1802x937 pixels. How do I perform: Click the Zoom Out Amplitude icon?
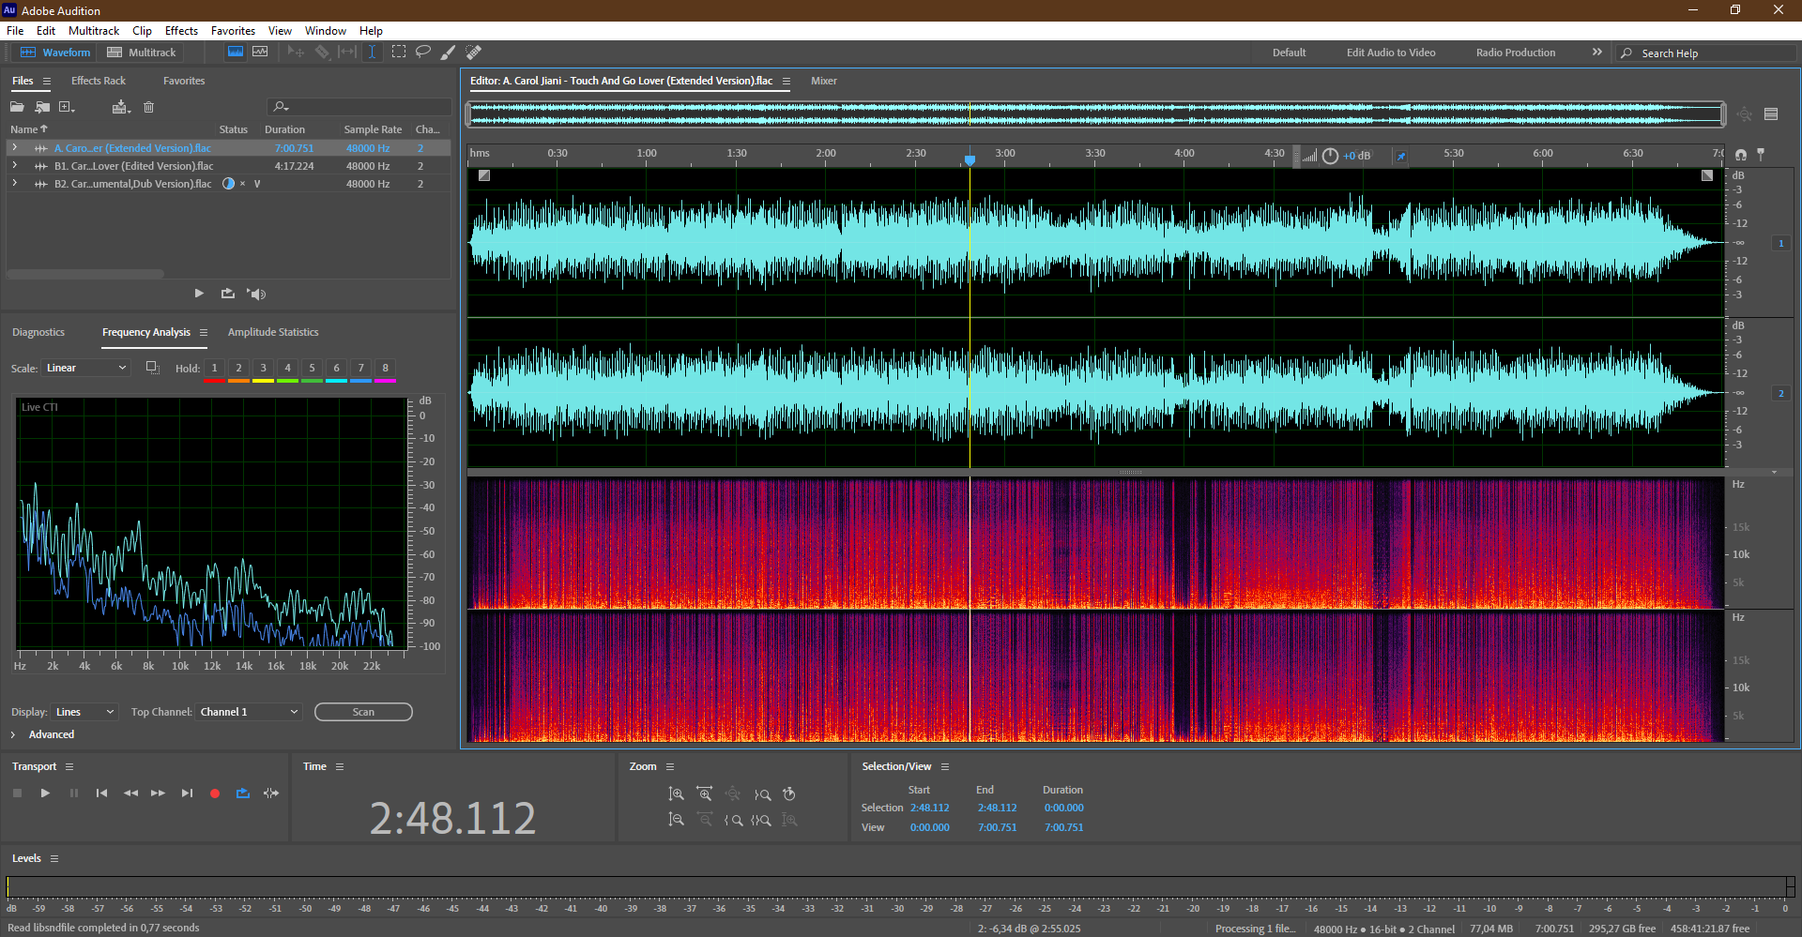(676, 821)
